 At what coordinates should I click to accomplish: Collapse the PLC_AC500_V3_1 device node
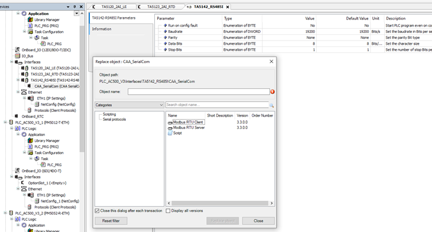click(x=5, y=122)
